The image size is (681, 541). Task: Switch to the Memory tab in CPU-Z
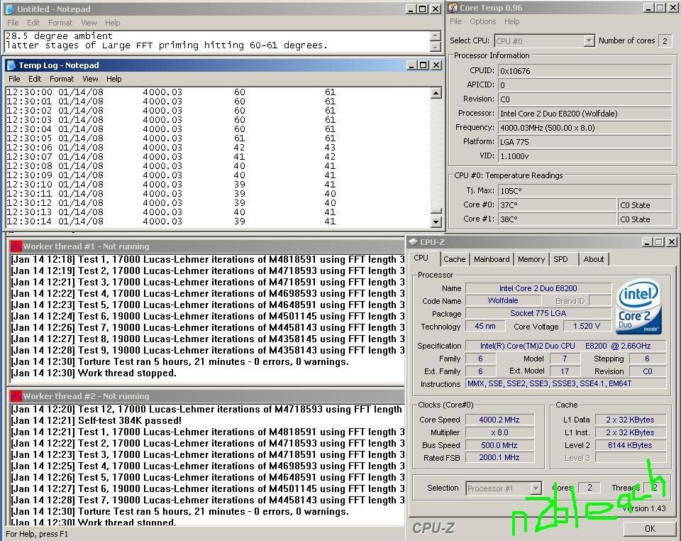coord(531,259)
